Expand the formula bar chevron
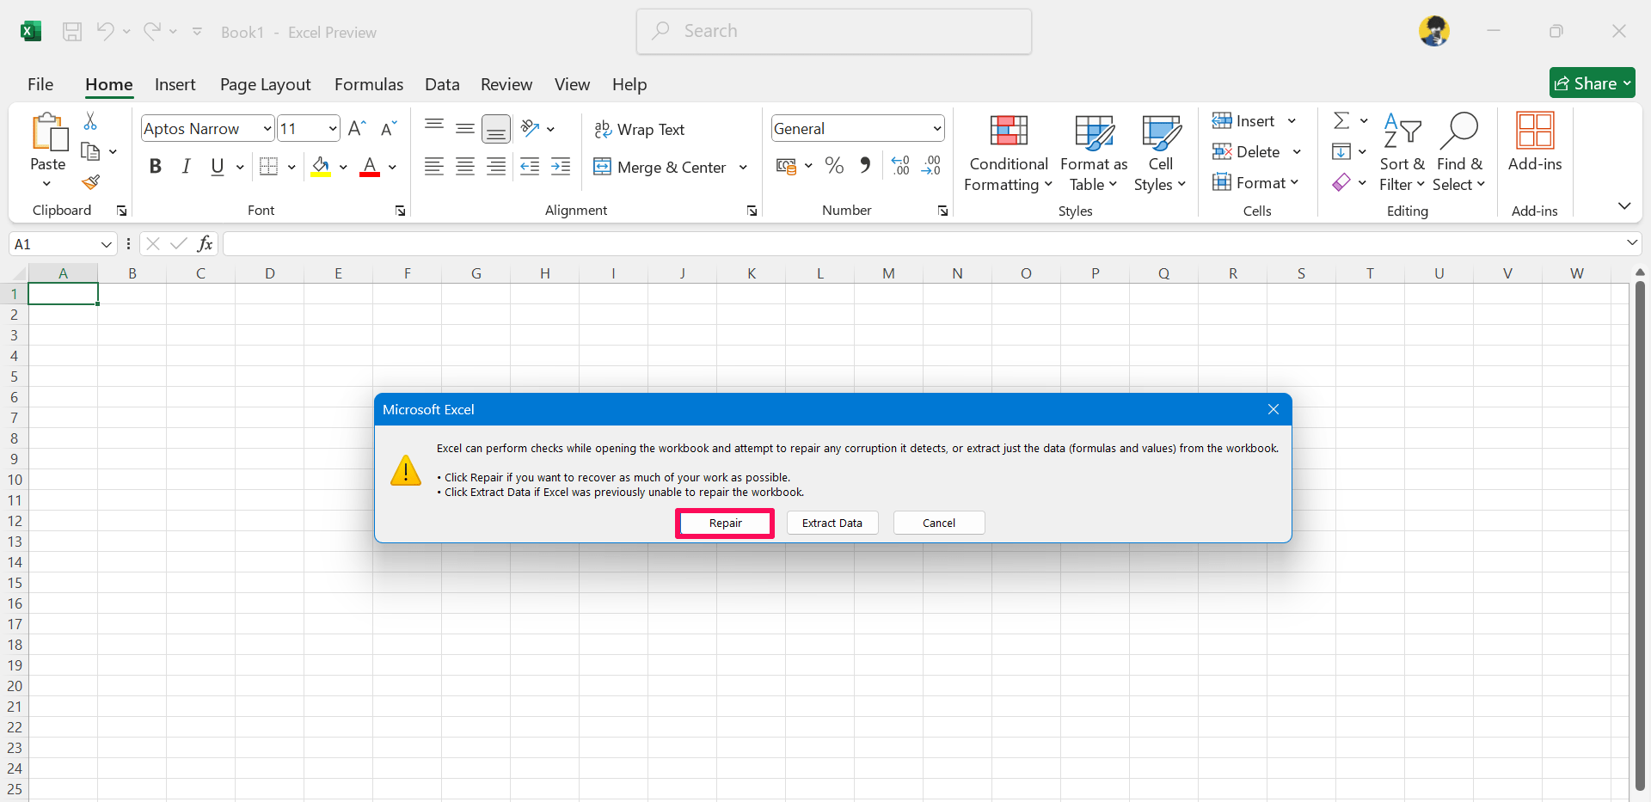Image resolution: width=1651 pixels, height=802 pixels. click(1632, 243)
